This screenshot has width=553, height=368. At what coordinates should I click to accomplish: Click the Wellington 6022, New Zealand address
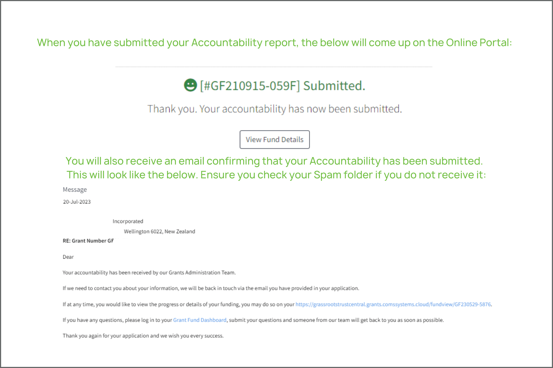(160, 231)
